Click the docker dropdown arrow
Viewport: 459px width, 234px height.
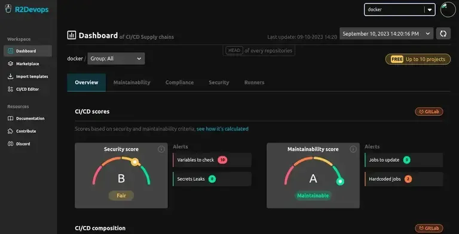(x=430, y=10)
